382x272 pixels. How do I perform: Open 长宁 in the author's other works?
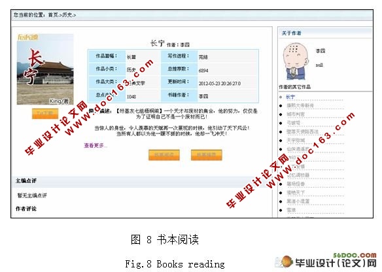[290, 97]
